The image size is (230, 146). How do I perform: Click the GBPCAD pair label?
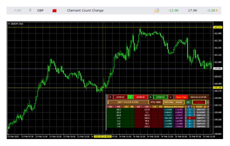click(201, 121)
